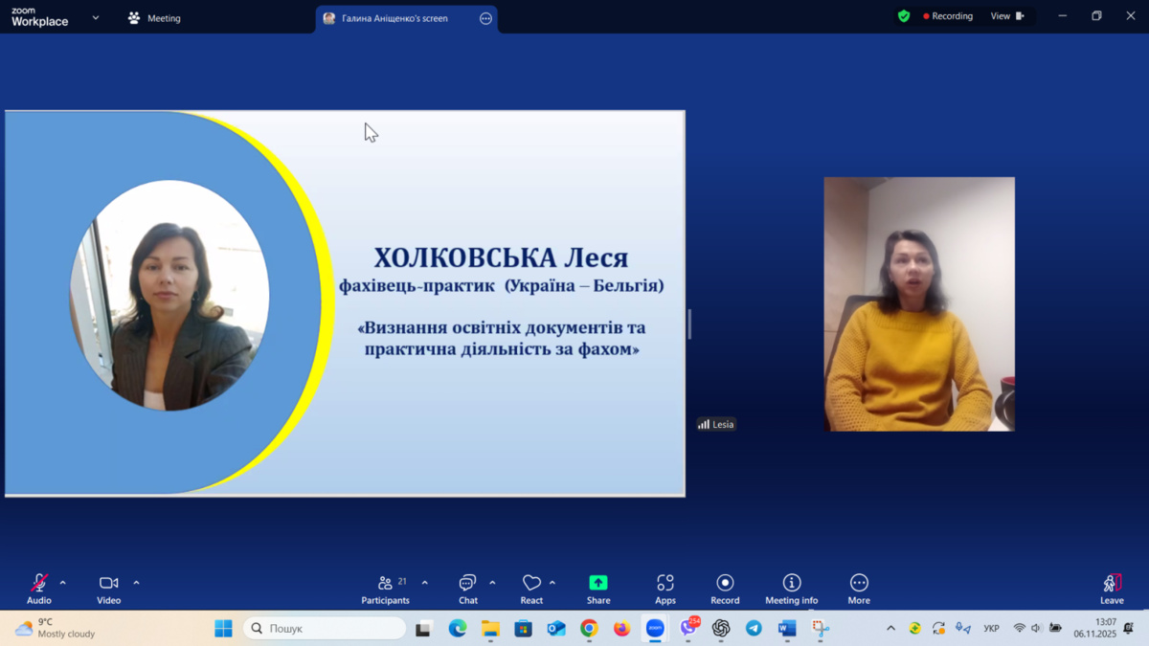Expand audio options arrow next to Audio

63,583
